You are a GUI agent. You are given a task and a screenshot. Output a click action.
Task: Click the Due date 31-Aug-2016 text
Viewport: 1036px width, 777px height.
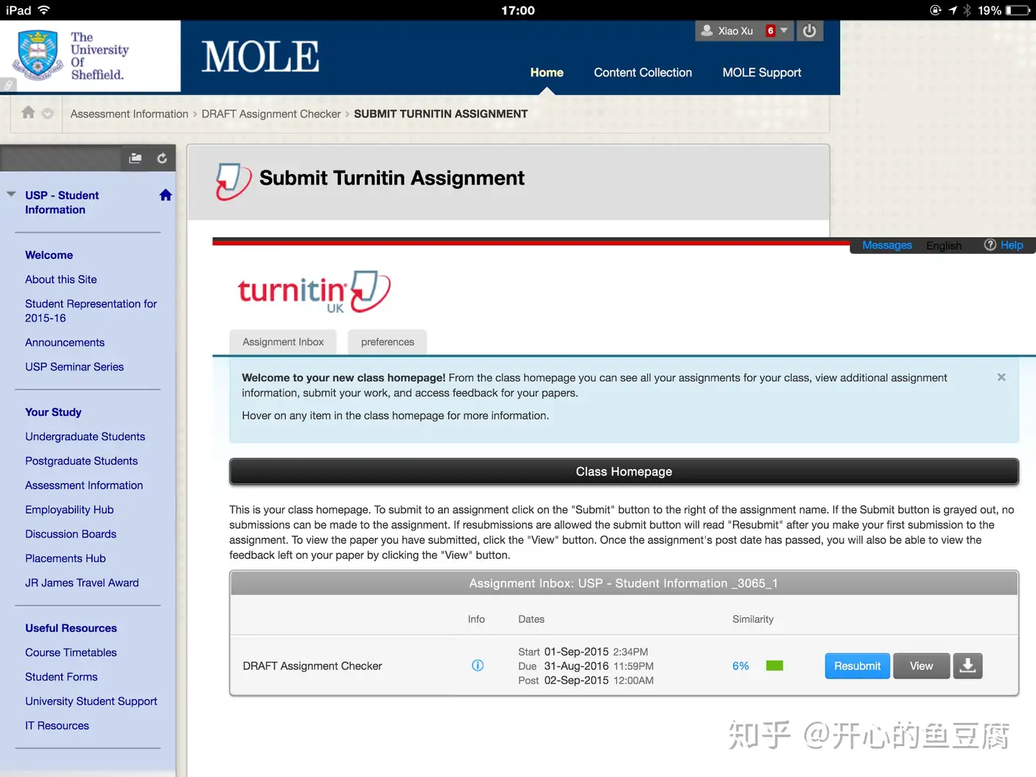tap(576, 666)
